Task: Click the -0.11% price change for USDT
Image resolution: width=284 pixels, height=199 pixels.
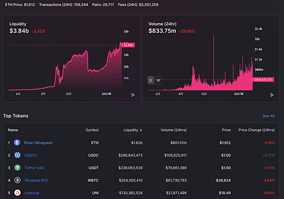Action: click(269, 168)
